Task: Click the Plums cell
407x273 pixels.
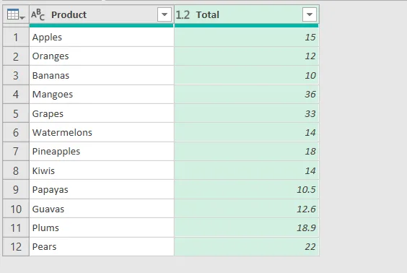Action: click(x=102, y=227)
